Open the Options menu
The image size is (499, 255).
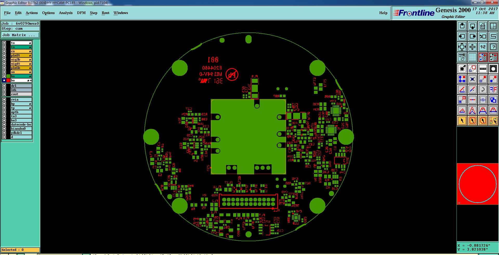[x=48, y=13]
